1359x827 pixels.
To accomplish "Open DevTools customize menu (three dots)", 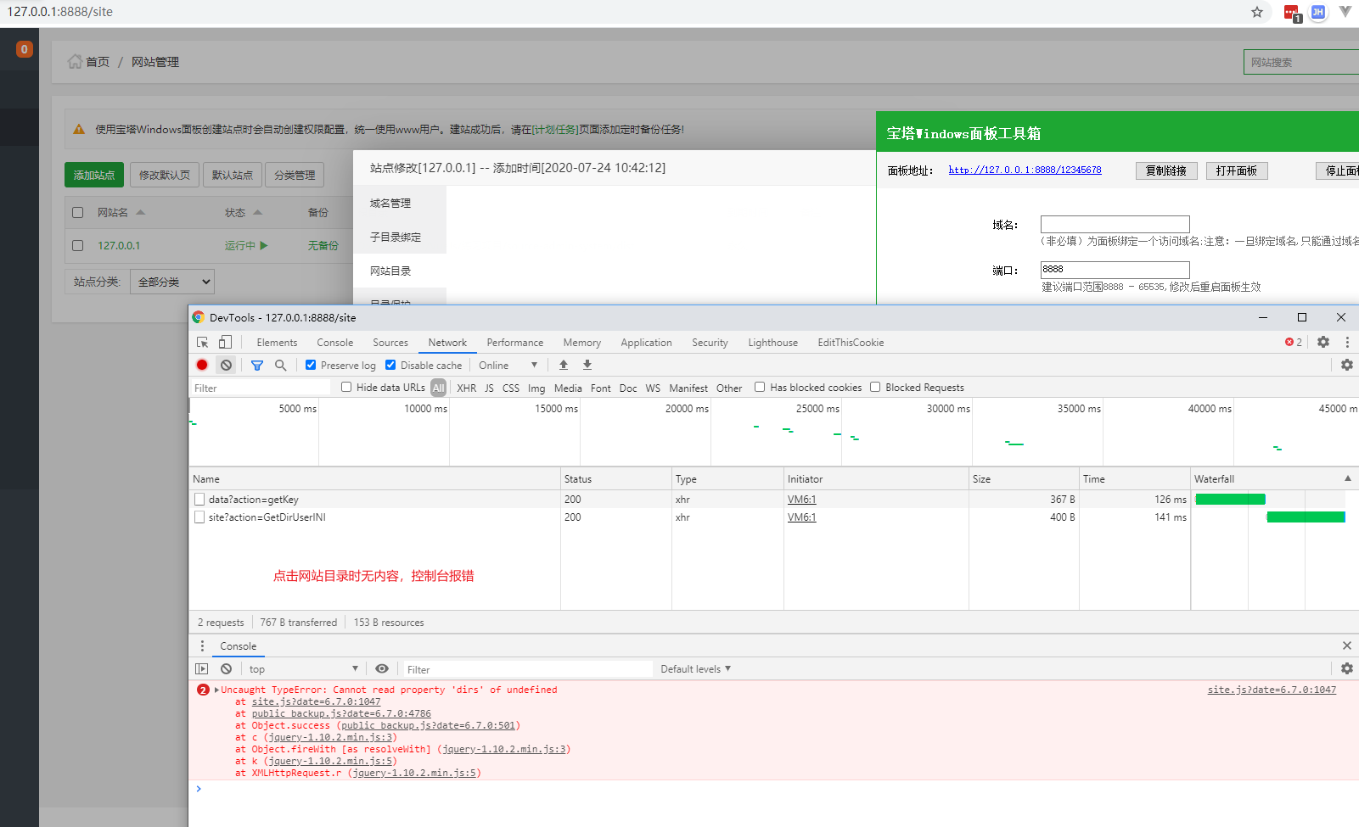I will 1347,342.
